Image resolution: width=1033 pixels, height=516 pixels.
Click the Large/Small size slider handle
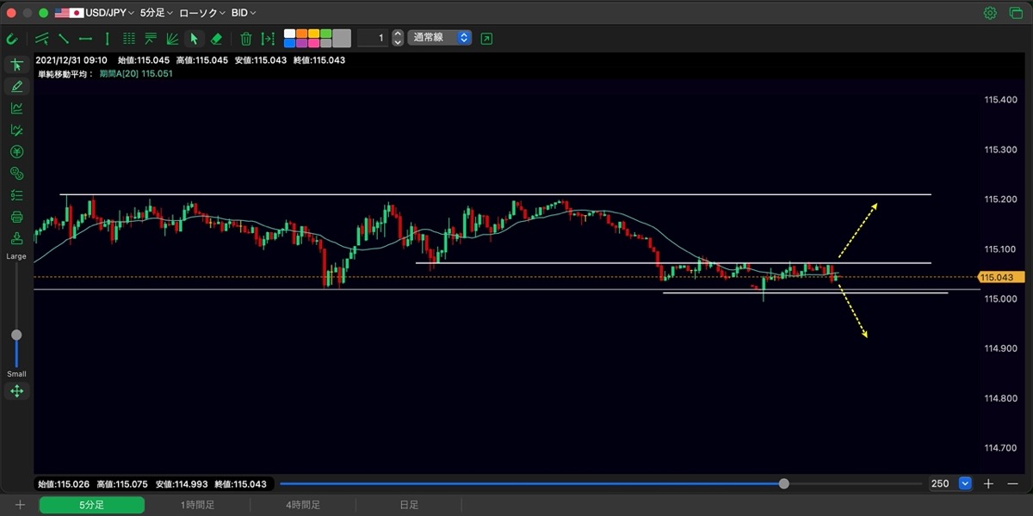(16, 335)
